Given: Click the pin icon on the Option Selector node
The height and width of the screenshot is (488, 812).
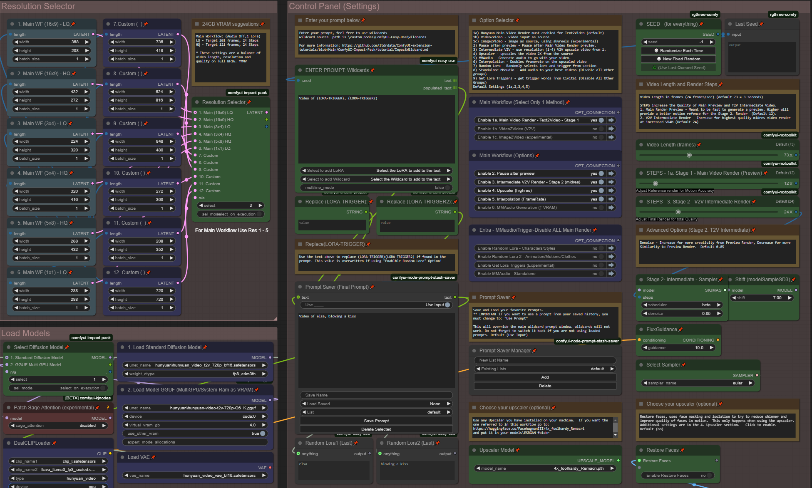Looking at the screenshot, I should (x=517, y=20).
